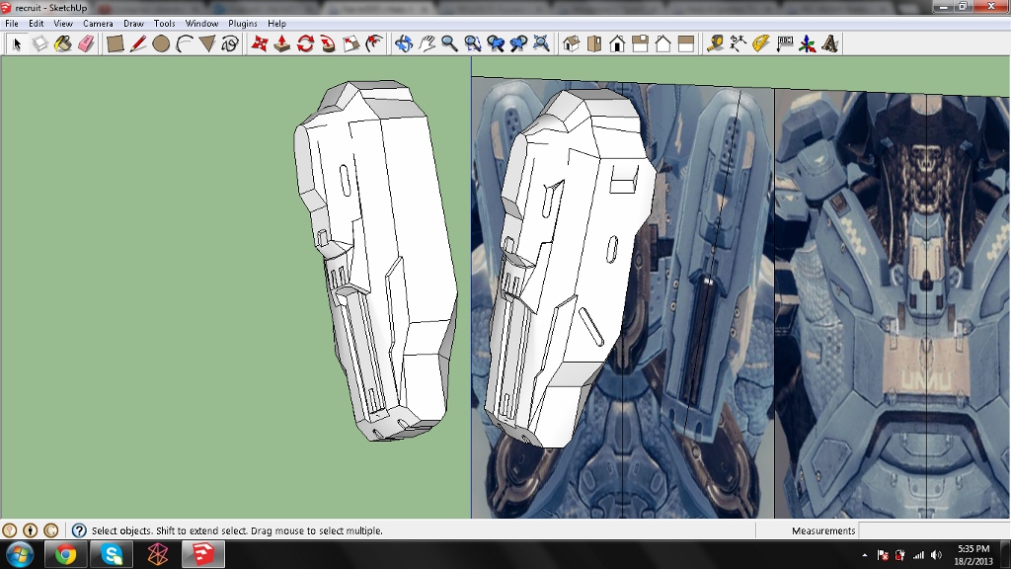Show hidden system tray icons

tap(865, 555)
